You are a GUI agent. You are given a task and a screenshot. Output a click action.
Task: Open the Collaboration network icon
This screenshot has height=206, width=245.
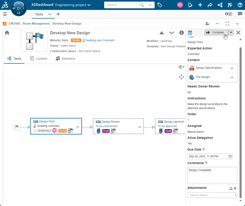tap(220, 5)
